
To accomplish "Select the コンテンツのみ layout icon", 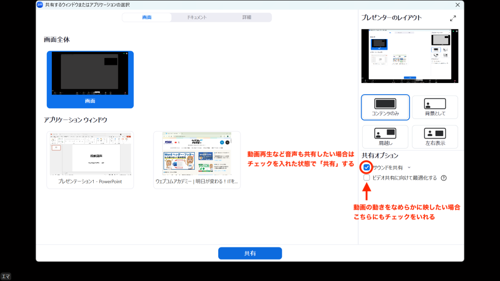I will pos(385,107).
